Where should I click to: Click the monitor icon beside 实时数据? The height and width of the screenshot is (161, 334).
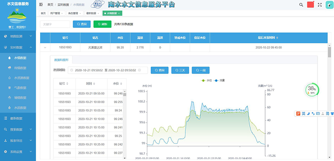(x=5, y=47)
